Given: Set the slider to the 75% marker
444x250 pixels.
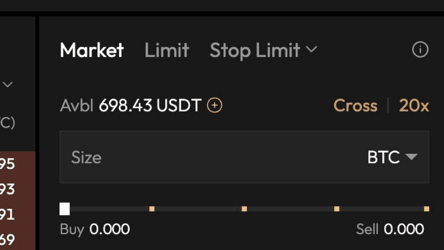Looking at the screenshot, I should pos(337,209).
